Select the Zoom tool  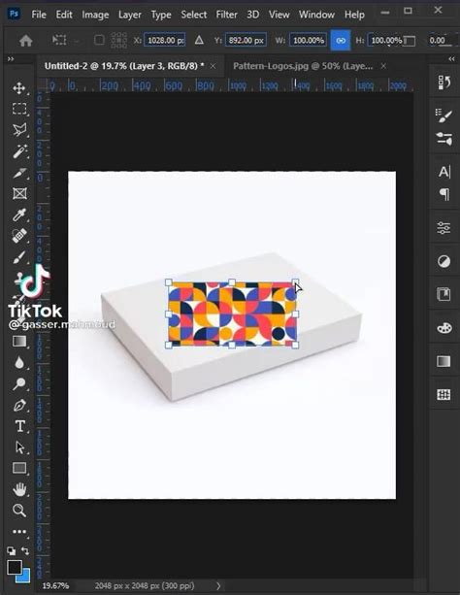tap(19, 511)
